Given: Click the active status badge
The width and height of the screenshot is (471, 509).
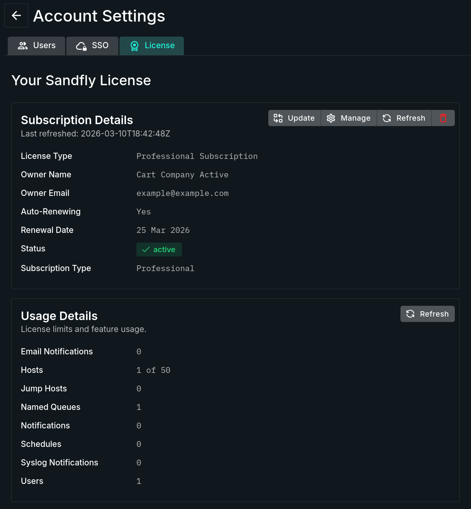Looking at the screenshot, I should 159,249.
